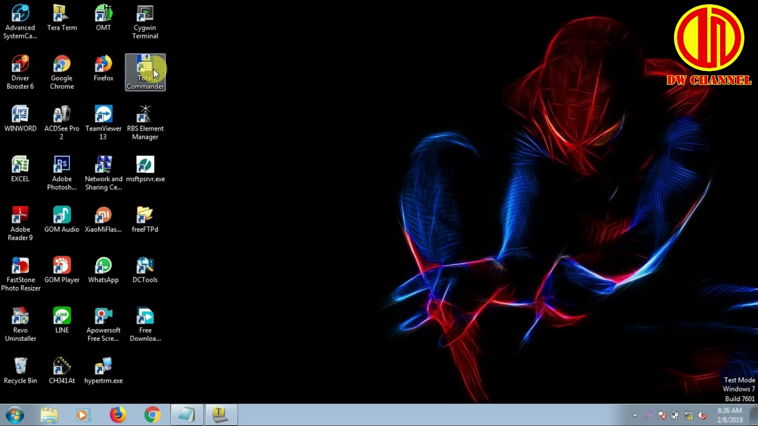Open Adobe Photoshop desktop icon
The height and width of the screenshot is (426, 758).
62,173
